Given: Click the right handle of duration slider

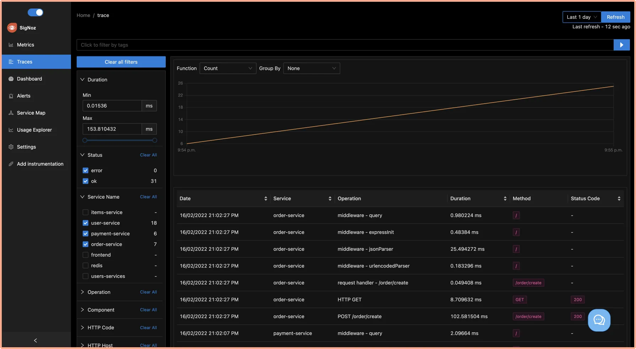Looking at the screenshot, I should pos(155,140).
